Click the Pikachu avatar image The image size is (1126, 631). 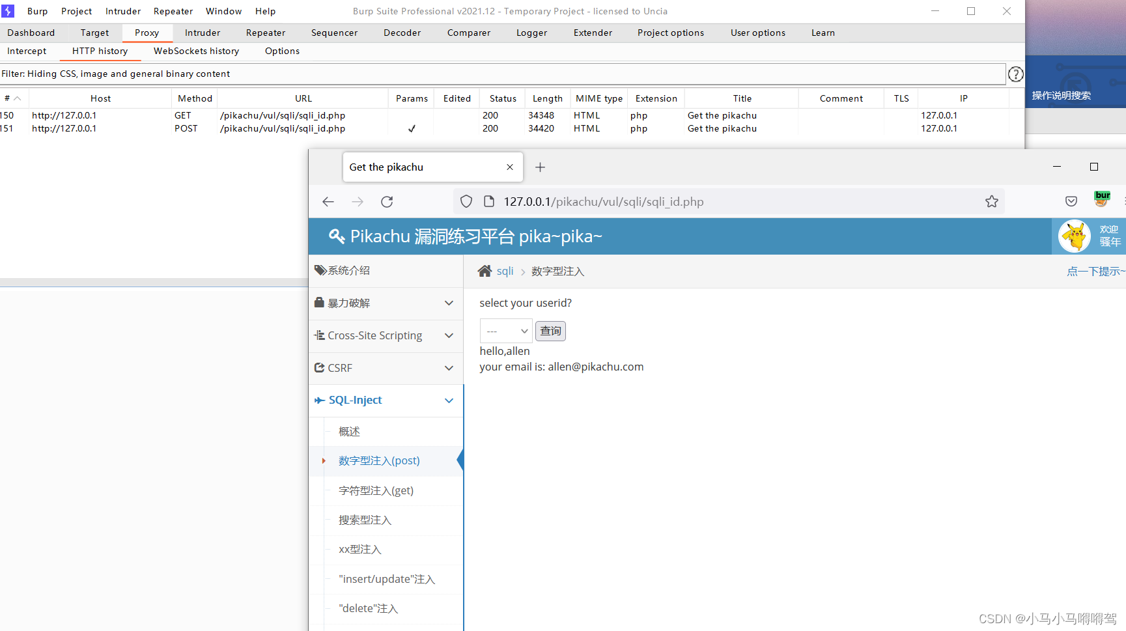pos(1075,236)
